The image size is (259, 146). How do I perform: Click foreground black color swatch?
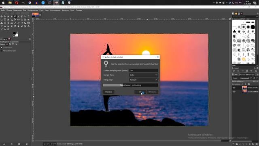(15, 33)
